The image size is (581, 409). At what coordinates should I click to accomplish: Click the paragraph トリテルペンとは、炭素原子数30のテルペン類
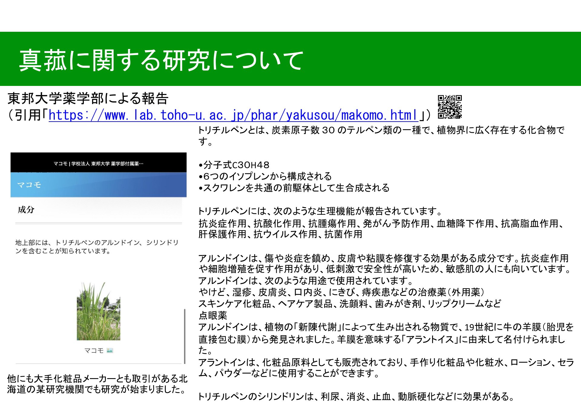381,136
